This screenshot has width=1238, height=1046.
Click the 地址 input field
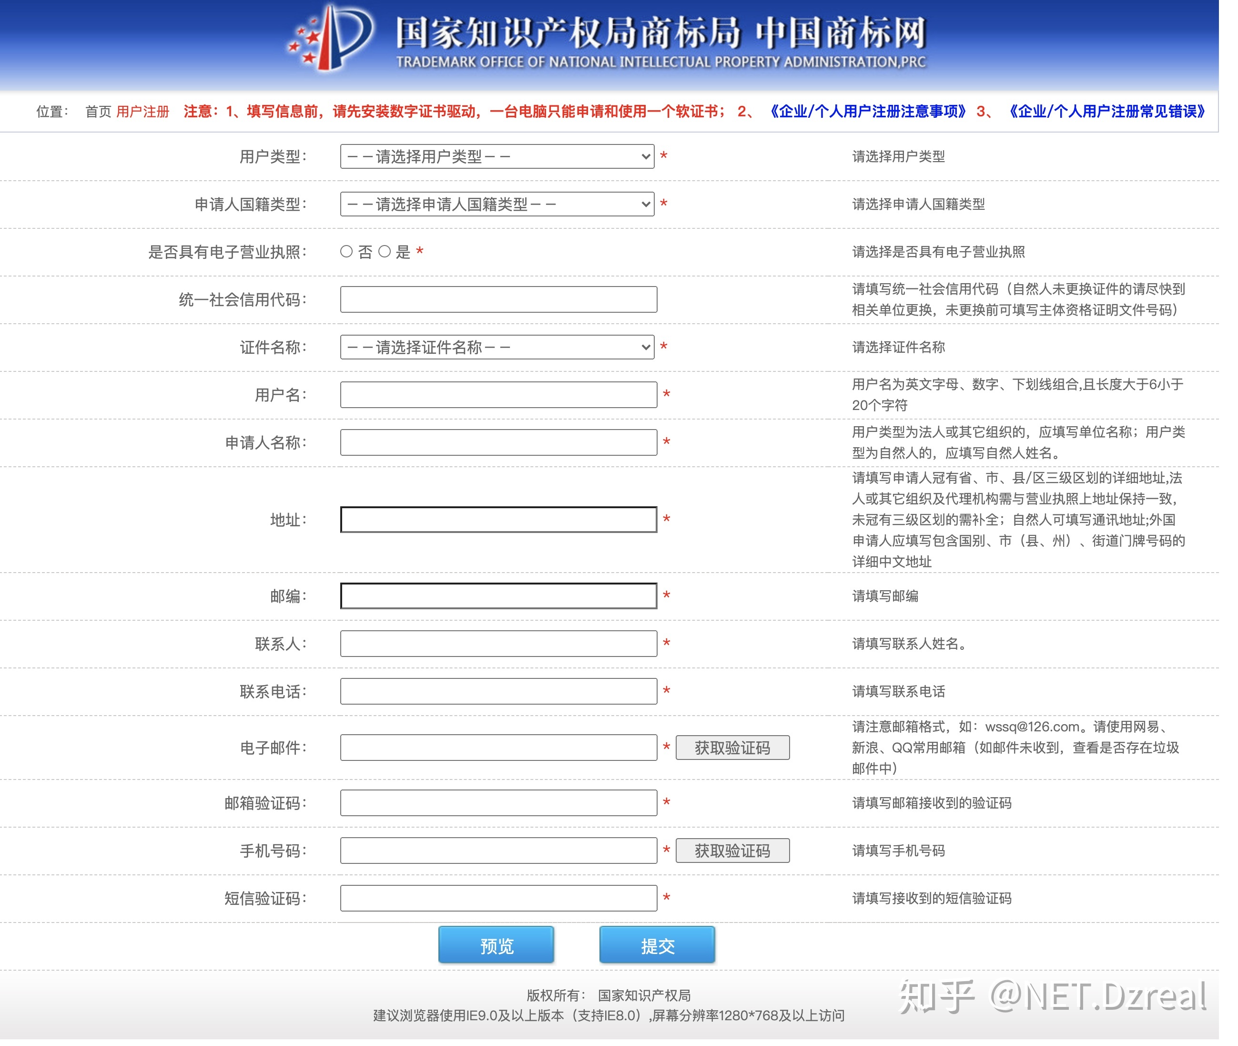pyautogui.click(x=498, y=520)
